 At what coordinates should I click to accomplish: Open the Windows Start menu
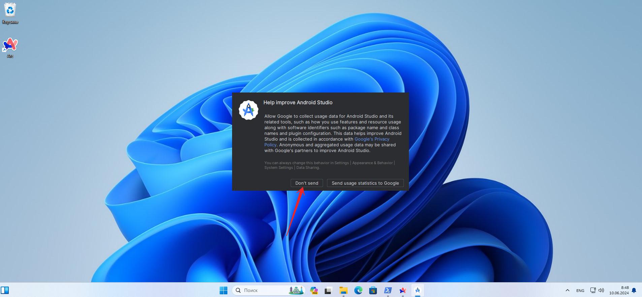point(223,290)
